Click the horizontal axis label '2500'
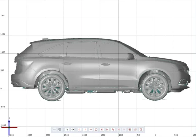This screenshot has height=137, width=196. [66, 135]
